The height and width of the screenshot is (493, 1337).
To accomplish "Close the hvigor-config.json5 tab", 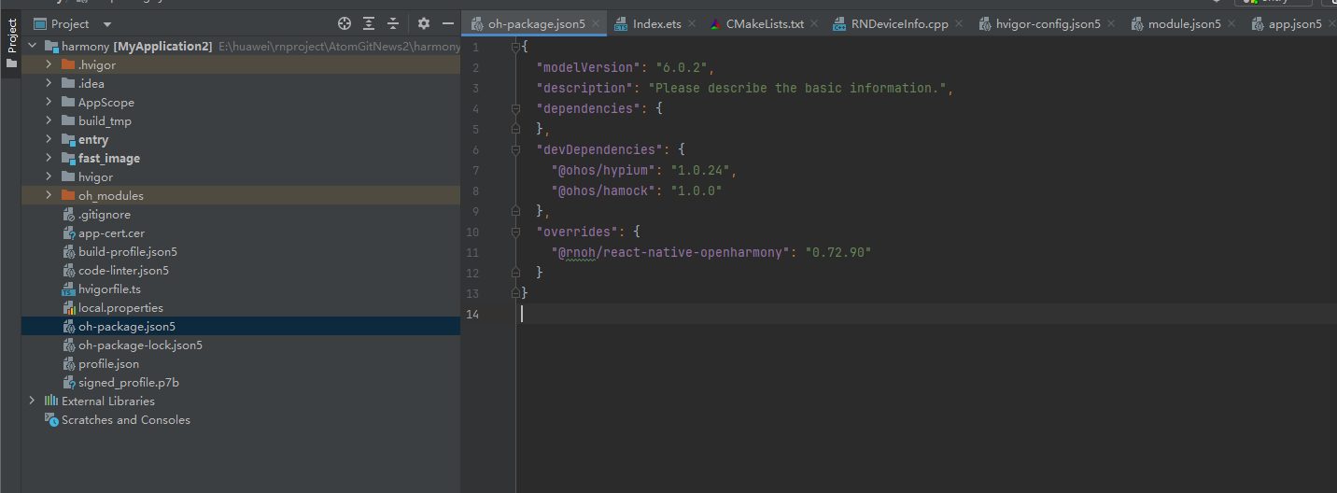I will 1111,24.
